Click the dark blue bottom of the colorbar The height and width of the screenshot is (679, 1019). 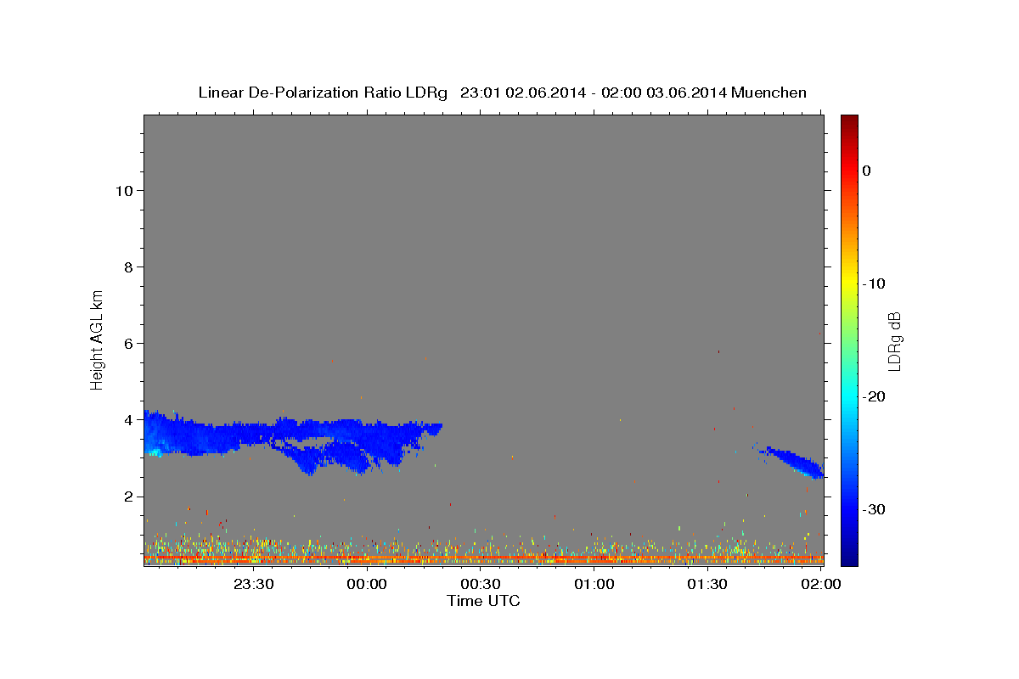pyautogui.click(x=849, y=558)
